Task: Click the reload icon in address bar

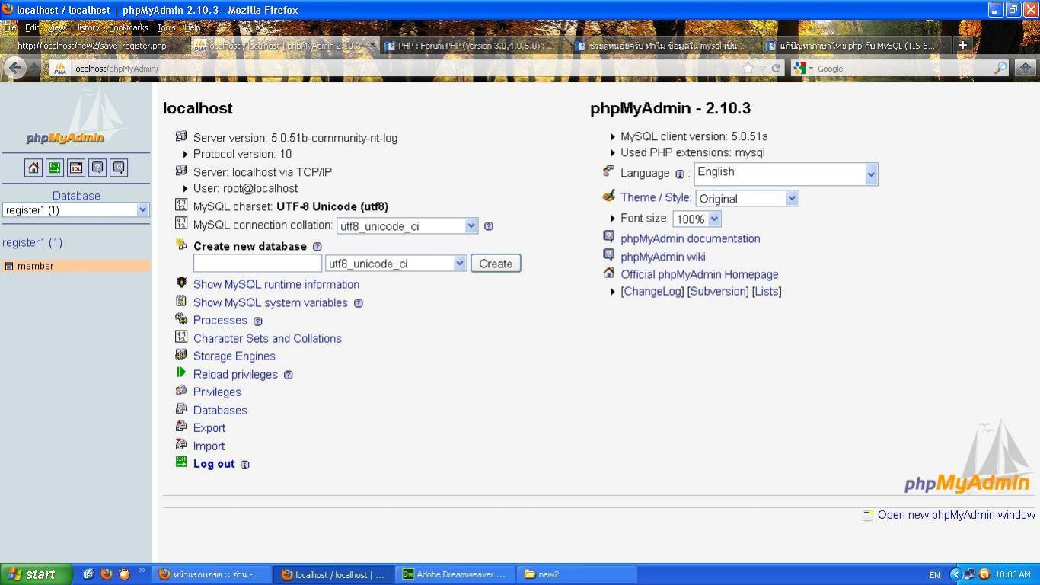Action: [777, 68]
